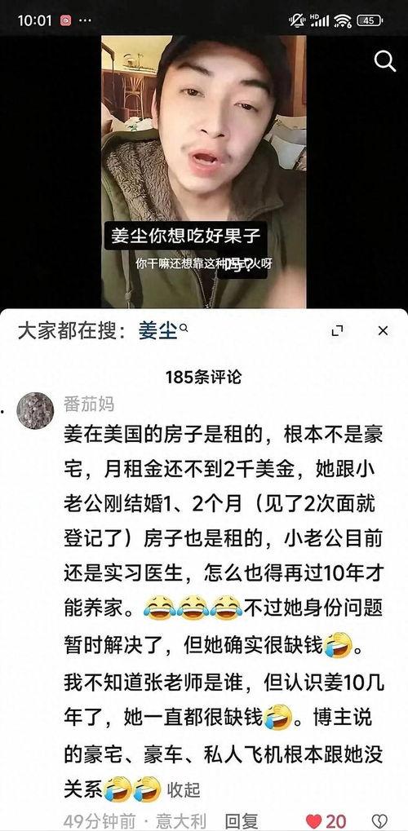Dislike comment with broken heart icon
408x831 pixels.
pos(379,822)
